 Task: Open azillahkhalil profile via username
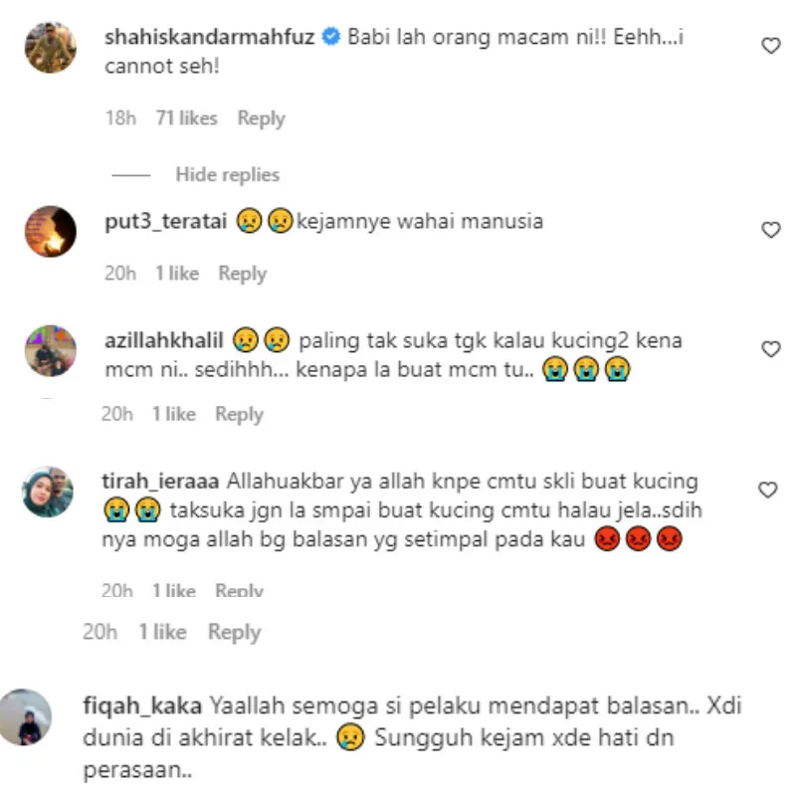click(164, 340)
